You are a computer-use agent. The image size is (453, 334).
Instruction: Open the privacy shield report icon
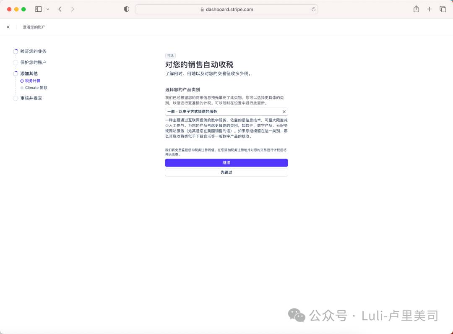(x=127, y=9)
